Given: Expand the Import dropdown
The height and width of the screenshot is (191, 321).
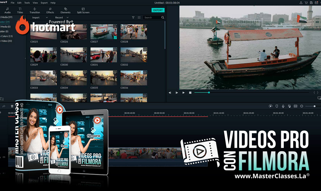Looking at the screenshot, I should pos(40,18).
